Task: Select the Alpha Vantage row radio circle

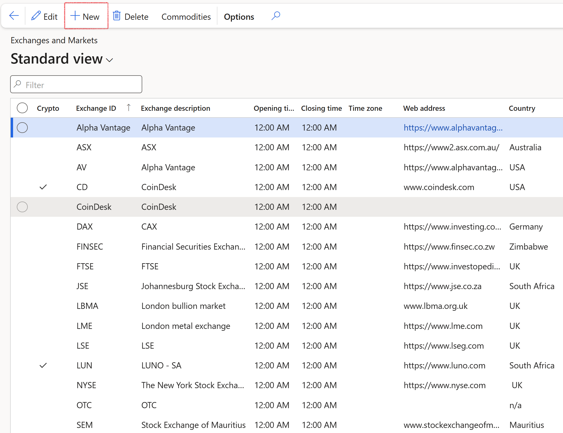Action: pos(22,128)
